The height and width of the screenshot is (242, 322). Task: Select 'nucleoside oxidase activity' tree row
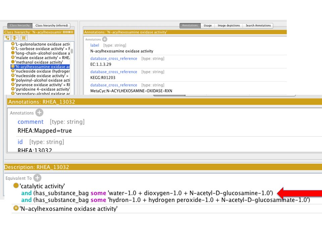pos(41,76)
